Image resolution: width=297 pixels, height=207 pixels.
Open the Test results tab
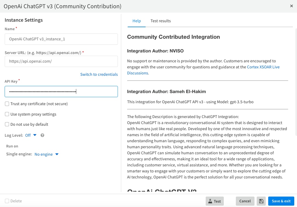(x=161, y=21)
